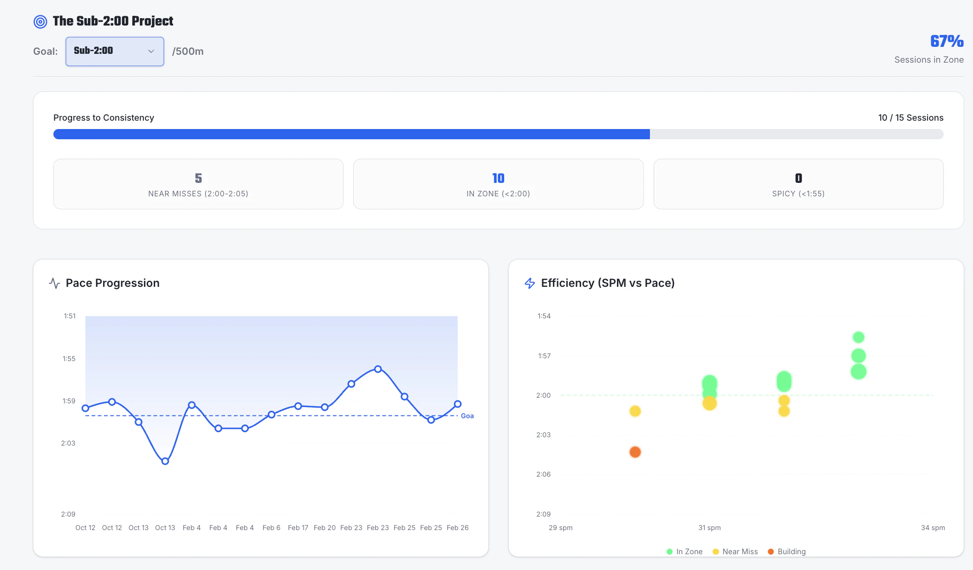Click the pulse icon next to Pace Progression

pyautogui.click(x=54, y=283)
